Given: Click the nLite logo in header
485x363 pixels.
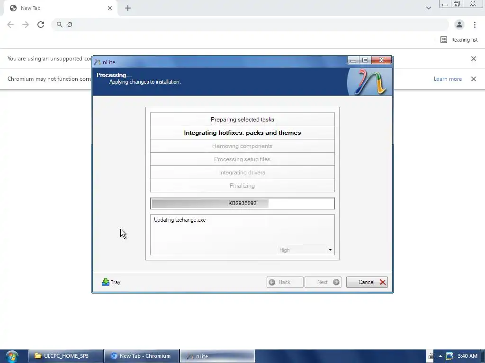Looking at the screenshot, I should click(x=370, y=82).
